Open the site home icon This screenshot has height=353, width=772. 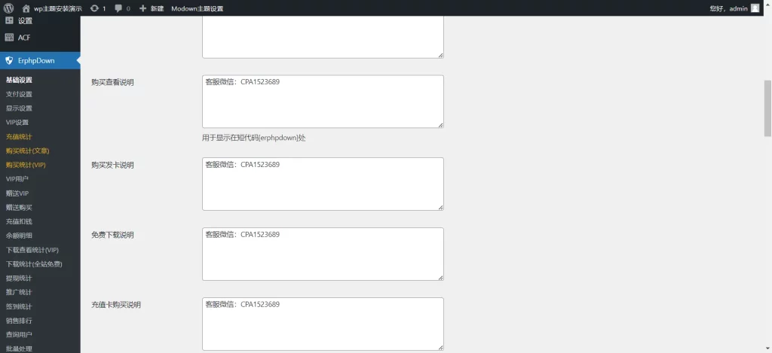(x=26, y=8)
